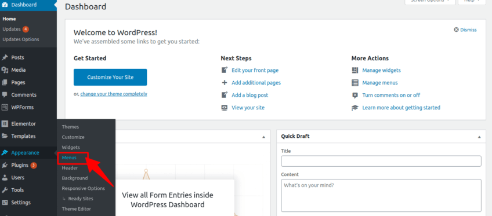Screen dimensions: 492x216
Task: Open Theme Editor submenu item
Action: pos(77,209)
